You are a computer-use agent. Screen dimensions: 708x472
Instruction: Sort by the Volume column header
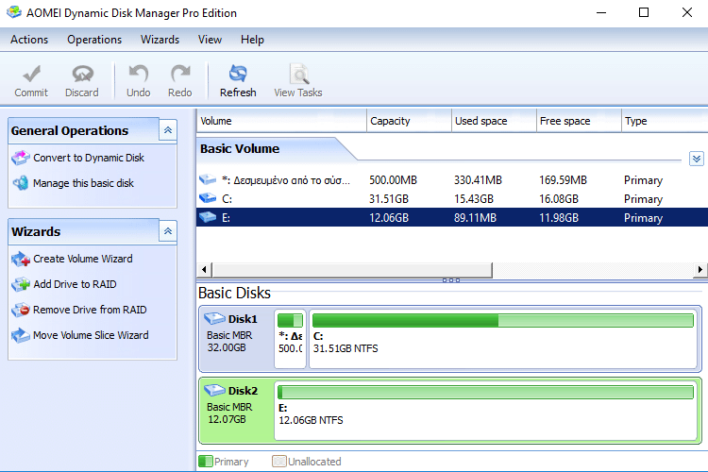[281, 121]
